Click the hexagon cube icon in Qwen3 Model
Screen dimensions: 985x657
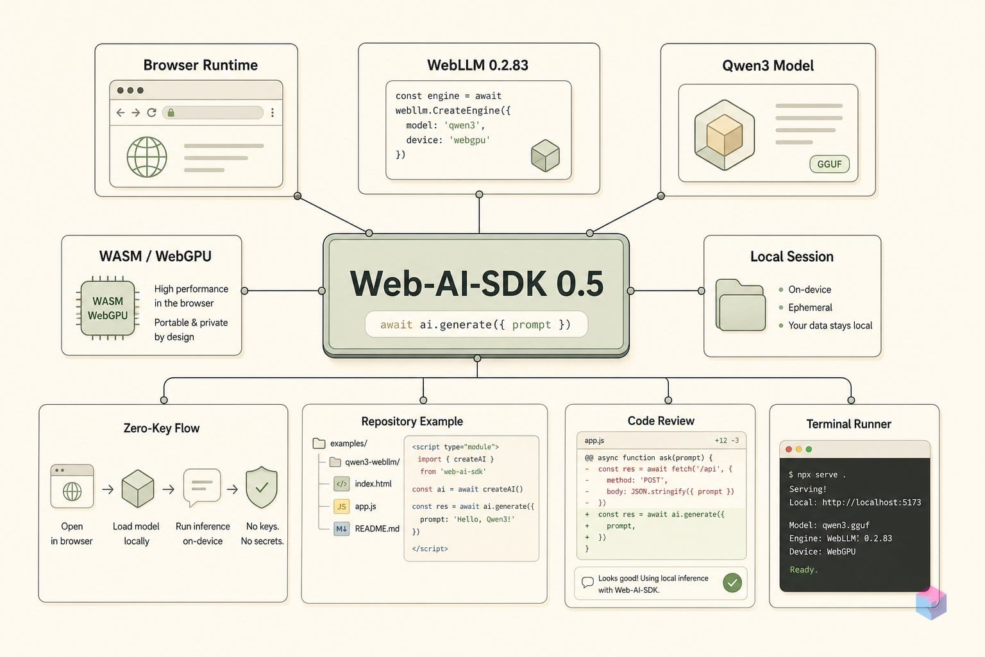click(725, 135)
